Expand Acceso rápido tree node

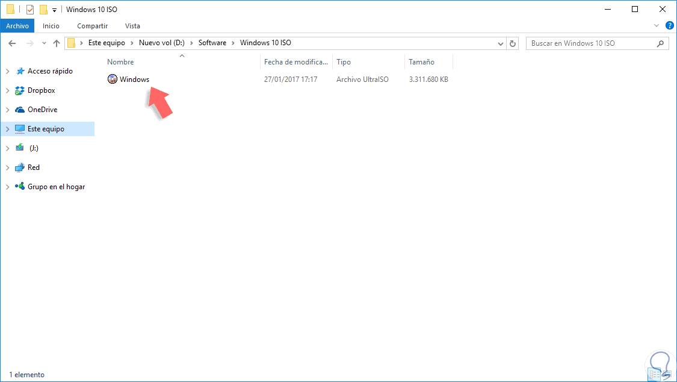click(x=7, y=71)
